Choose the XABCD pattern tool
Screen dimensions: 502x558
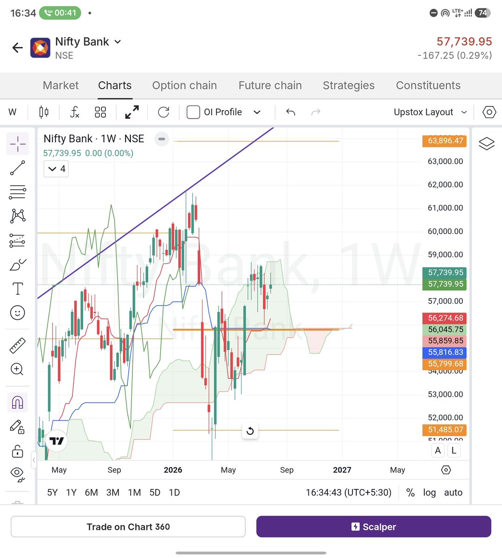point(18,216)
